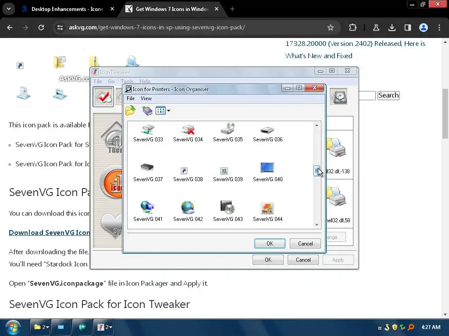Click Cancel in Icon Organiser dialog
This screenshot has height=336, width=449.
tap(305, 243)
